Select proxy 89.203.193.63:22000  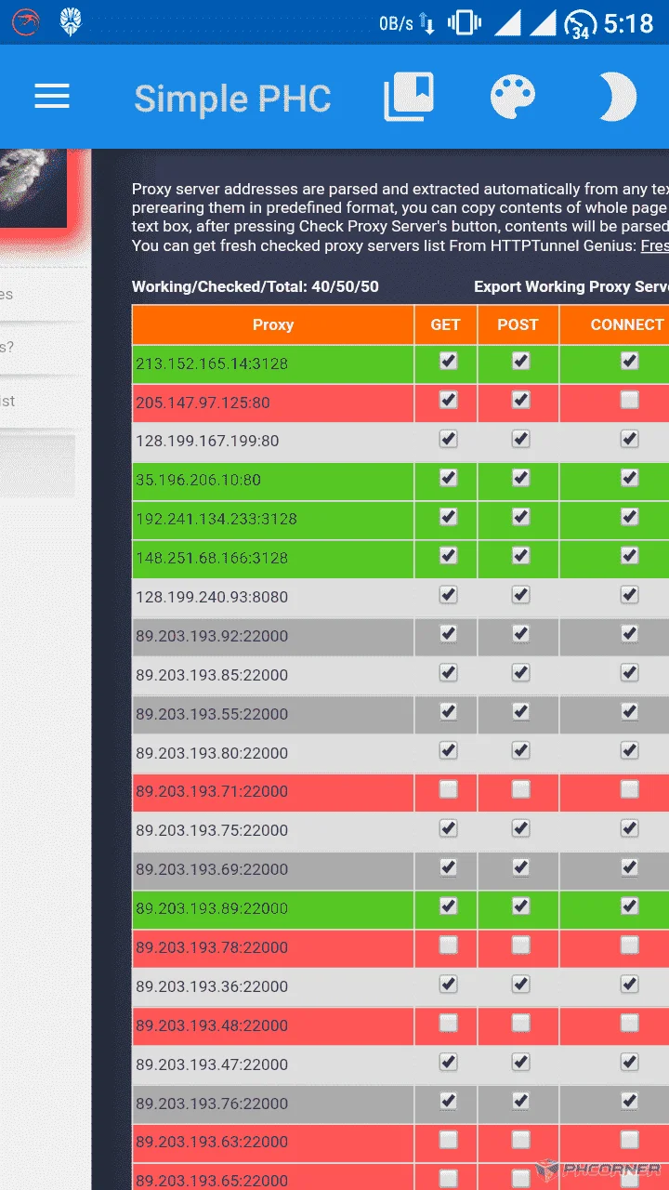212,1143
